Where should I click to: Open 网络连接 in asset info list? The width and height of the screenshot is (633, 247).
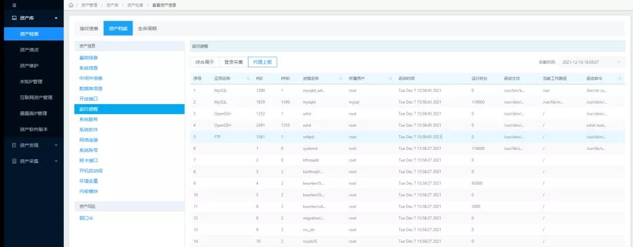pyautogui.click(x=89, y=140)
